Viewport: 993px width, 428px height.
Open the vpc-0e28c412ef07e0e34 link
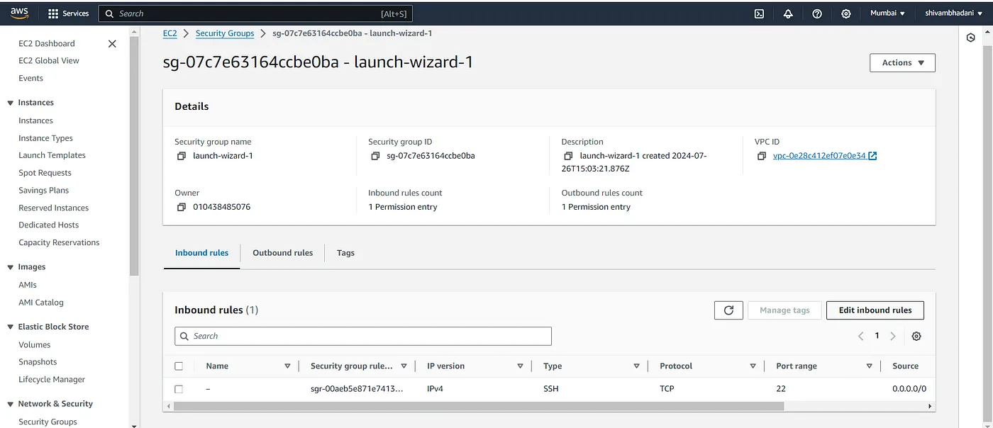[x=819, y=156]
